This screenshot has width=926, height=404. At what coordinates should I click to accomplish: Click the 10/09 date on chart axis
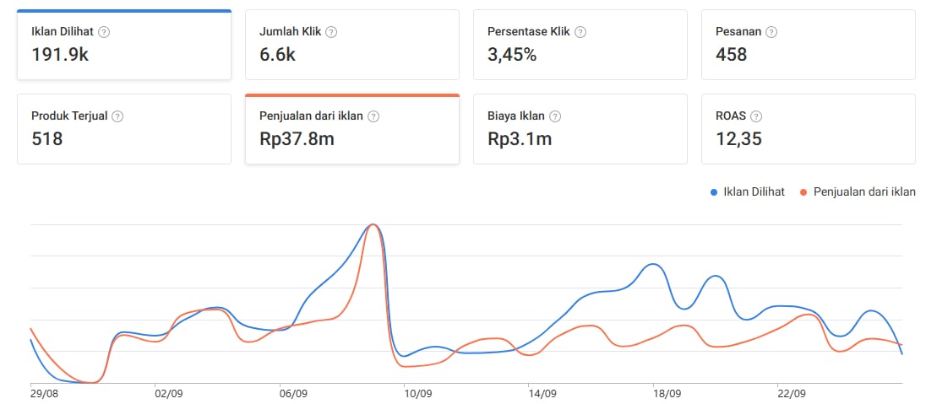(x=417, y=393)
